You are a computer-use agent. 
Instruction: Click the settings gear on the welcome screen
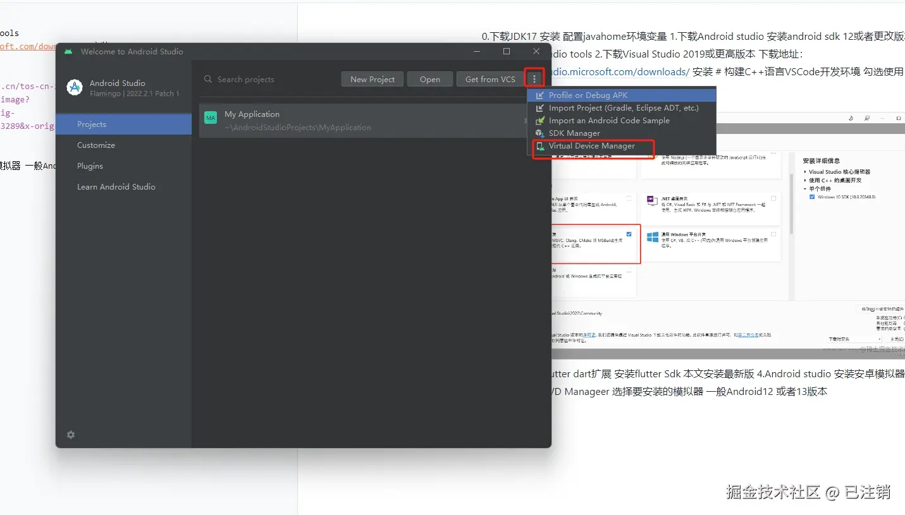pyautogui.click(x=70, y=435)
